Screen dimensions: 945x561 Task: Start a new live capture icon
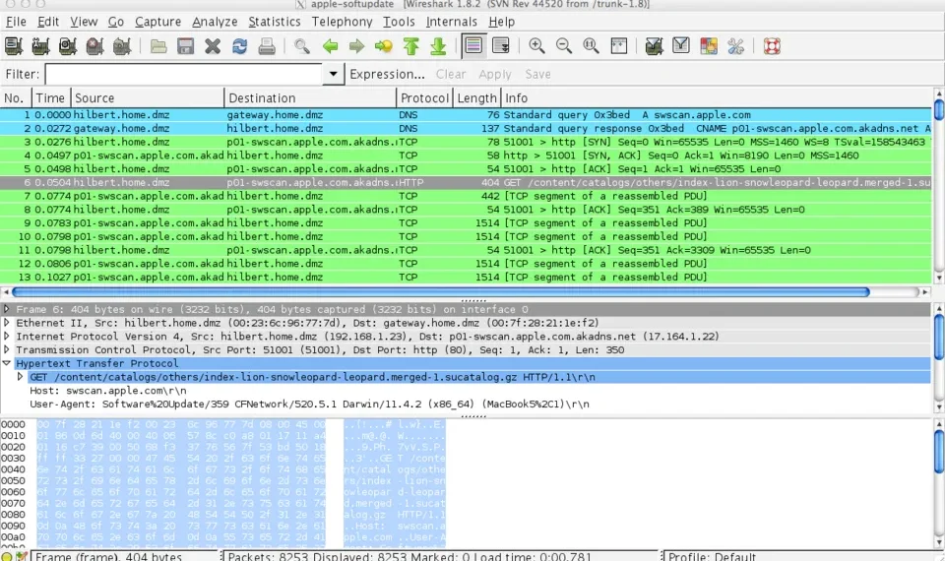click(x=68, y=46)
